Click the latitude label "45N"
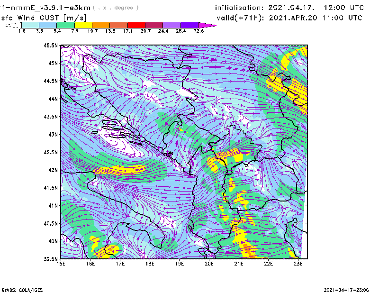This screenshot has height=293, width=379. (53, 63)
